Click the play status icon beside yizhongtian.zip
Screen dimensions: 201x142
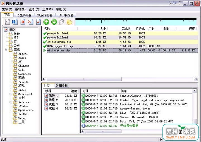[x=45, y=51]
